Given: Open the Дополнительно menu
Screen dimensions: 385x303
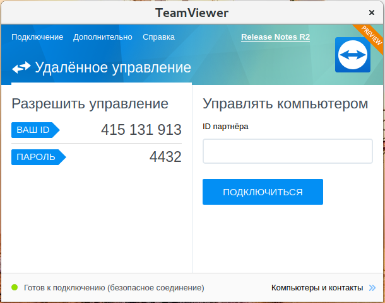Looking at the screenshot, I should click(103, 37).
